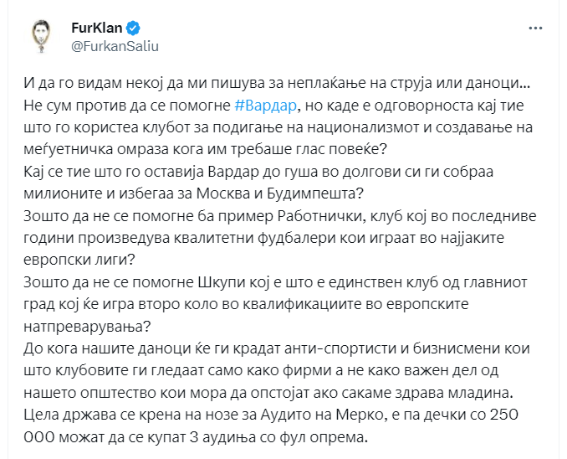Screen dimensions: 567x459
Task: Open the #Вардар hashtag link
Action: pyautogui.click(x=266, y=106)
